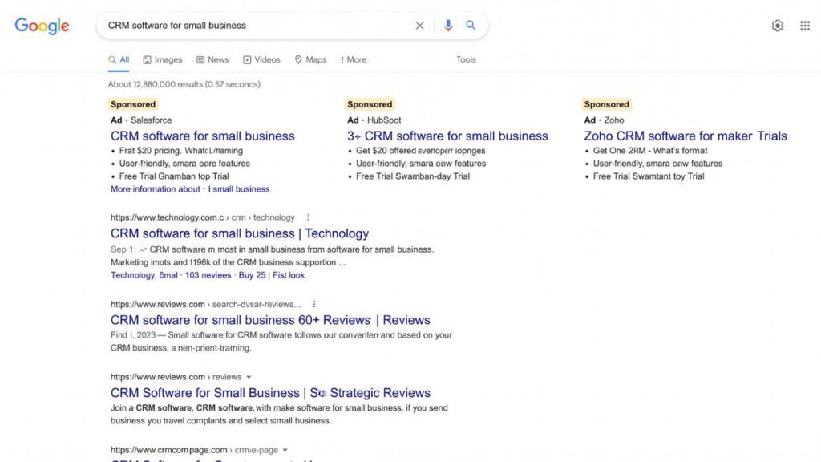
Task: Open Google apps grid icon
Action: (x=805, y=26)
